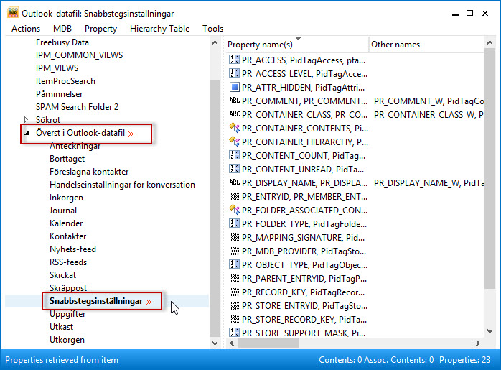The image size is (501, 370).
Task: Open the MDB menu
Action: [62, 29]
